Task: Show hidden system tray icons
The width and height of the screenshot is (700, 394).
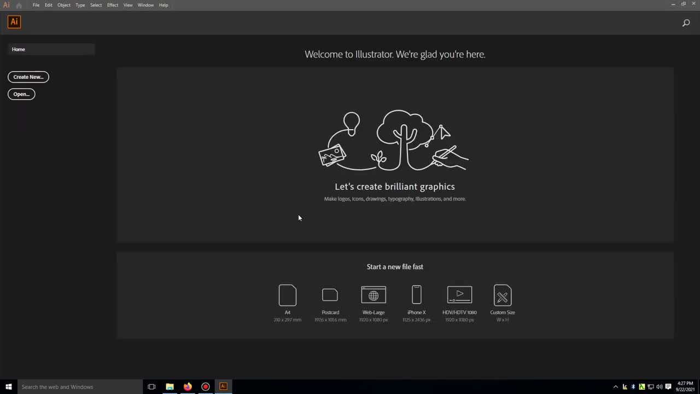Action: 616,387
